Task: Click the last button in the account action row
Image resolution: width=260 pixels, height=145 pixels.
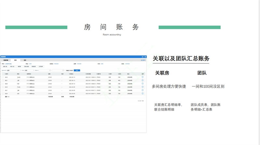Action: click(x=41, y=66)
